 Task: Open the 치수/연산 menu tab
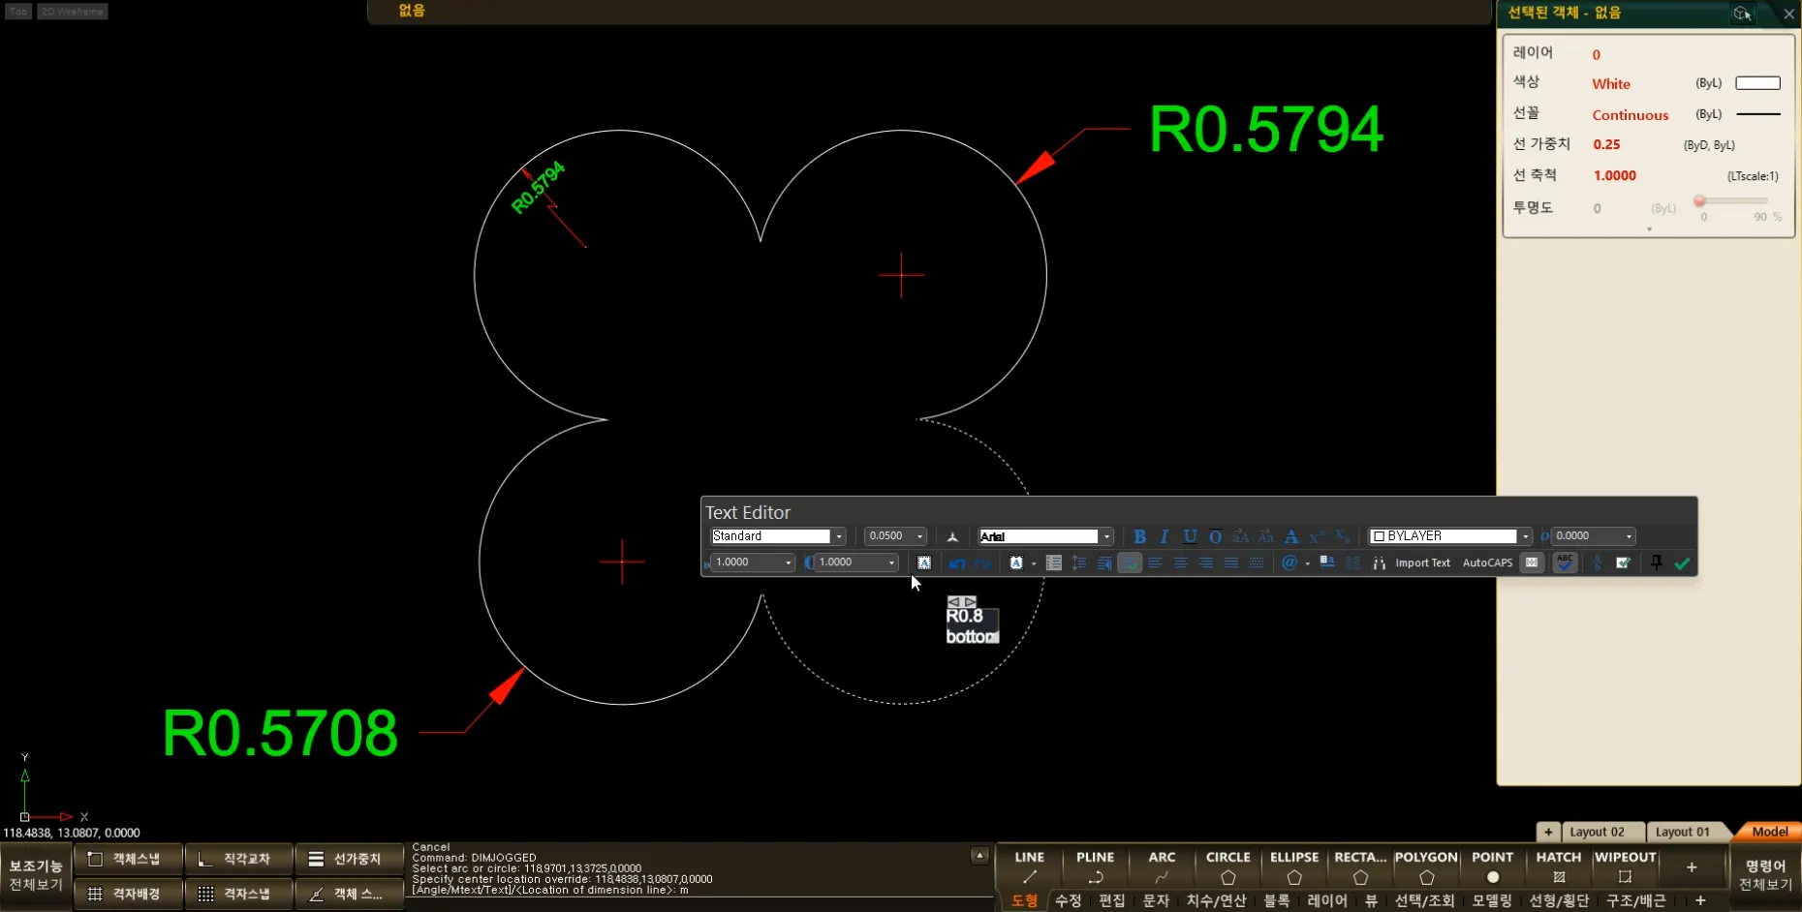(1216, 900)
